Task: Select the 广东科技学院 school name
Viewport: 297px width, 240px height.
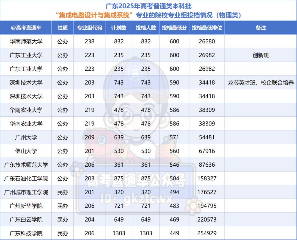Action: (x=26, y=233)
